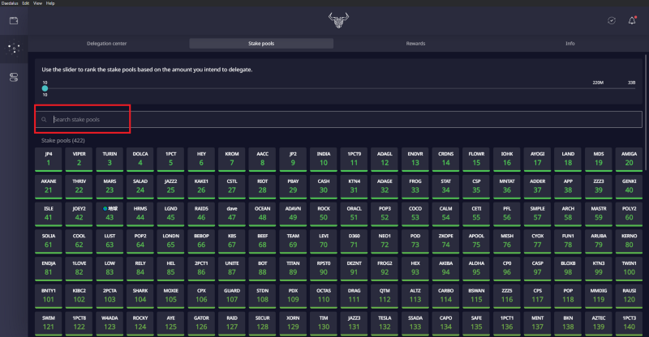Open the MINT pool ranked 137
This screenshot has height=337, width=649.
pos(537,323)
